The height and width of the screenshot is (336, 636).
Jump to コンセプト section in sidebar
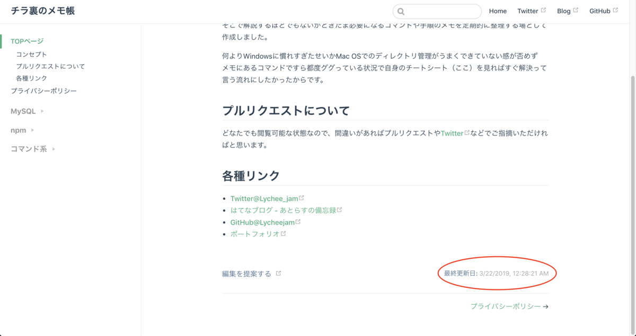coord(31,55)
